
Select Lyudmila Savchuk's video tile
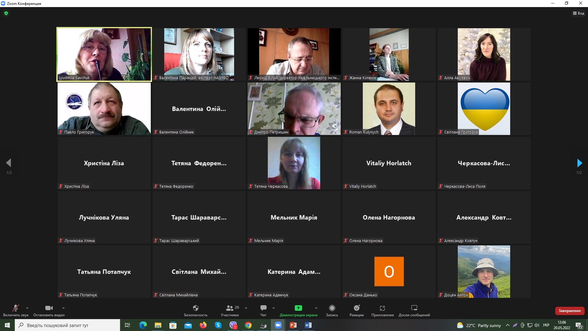click(x=104, y=55)
